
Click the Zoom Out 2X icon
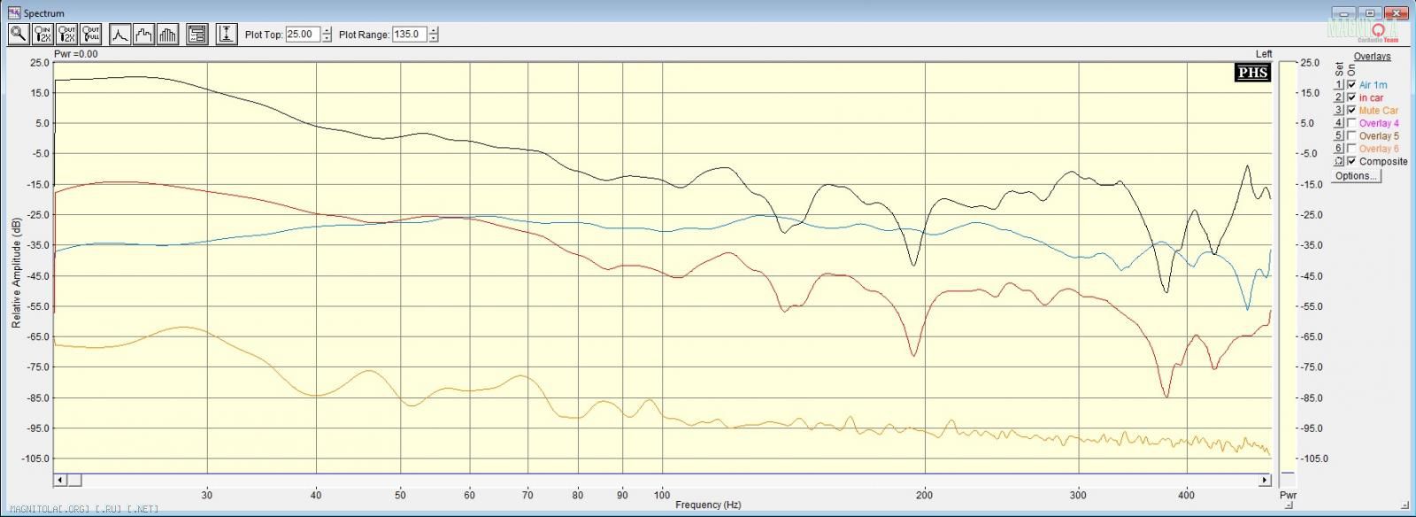point(66,34)
